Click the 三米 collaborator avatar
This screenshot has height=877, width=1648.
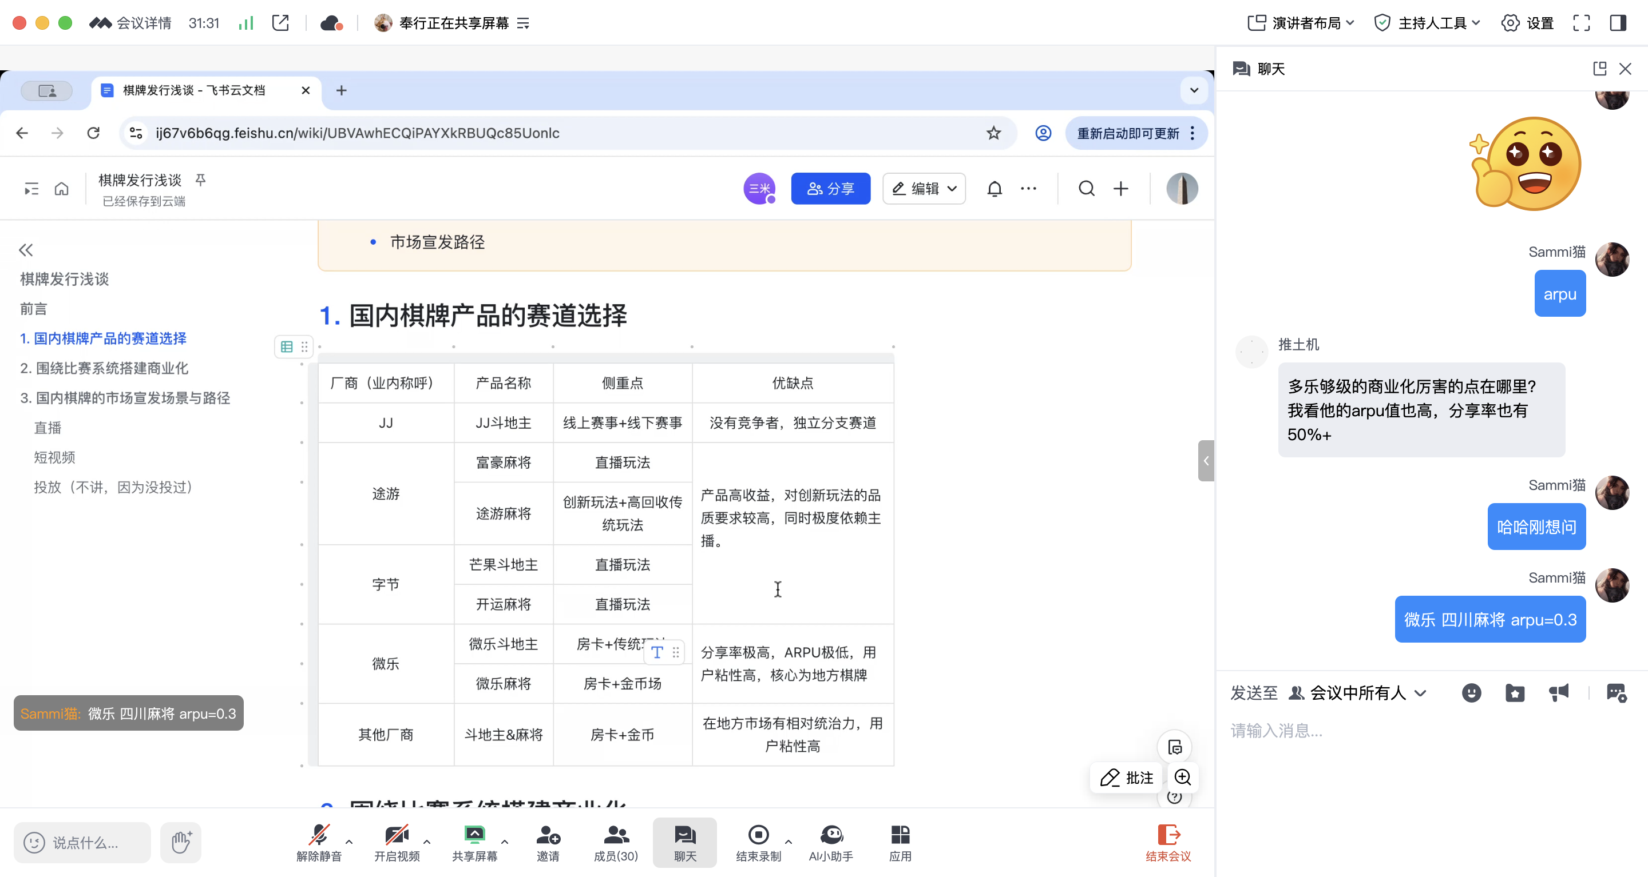coord(759,189)
